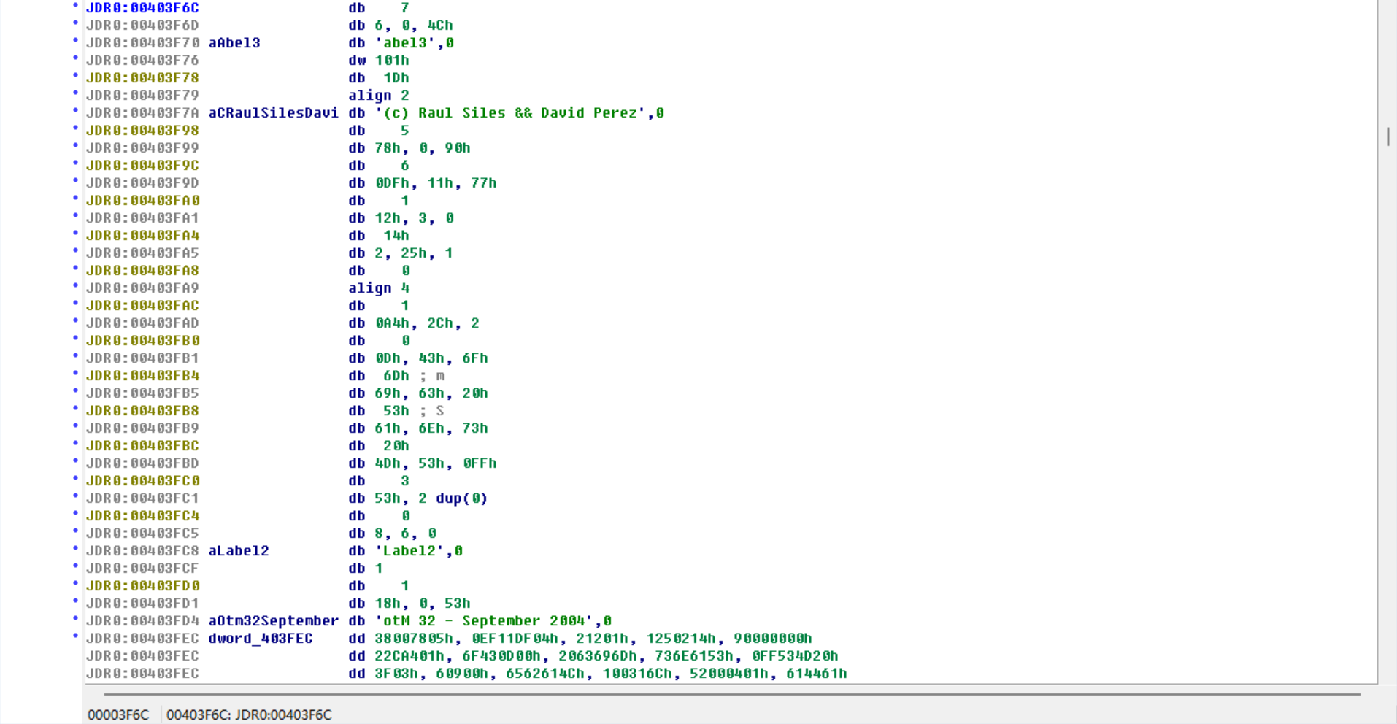Click address JDR0:00403FC4

[142, 516]
